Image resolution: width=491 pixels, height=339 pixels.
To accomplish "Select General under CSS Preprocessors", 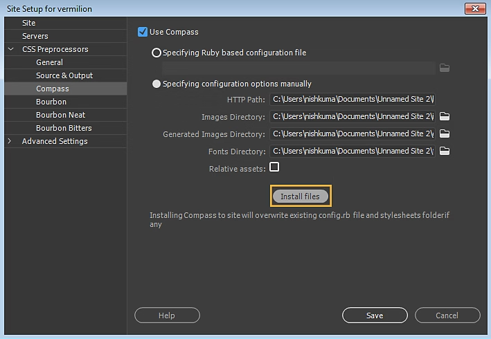I will [50, 62].
